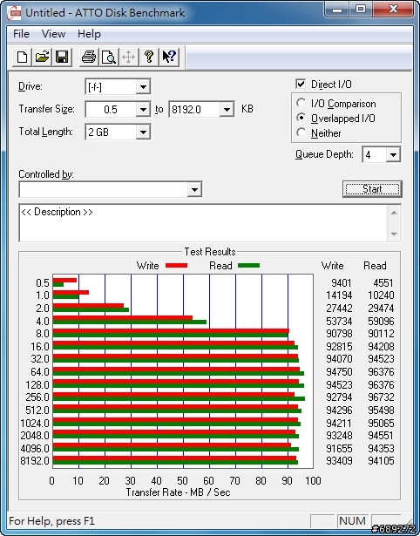The width and height of the screenshot is (420, 536).
Task: Click the Read column header
Action: point(375,266)
